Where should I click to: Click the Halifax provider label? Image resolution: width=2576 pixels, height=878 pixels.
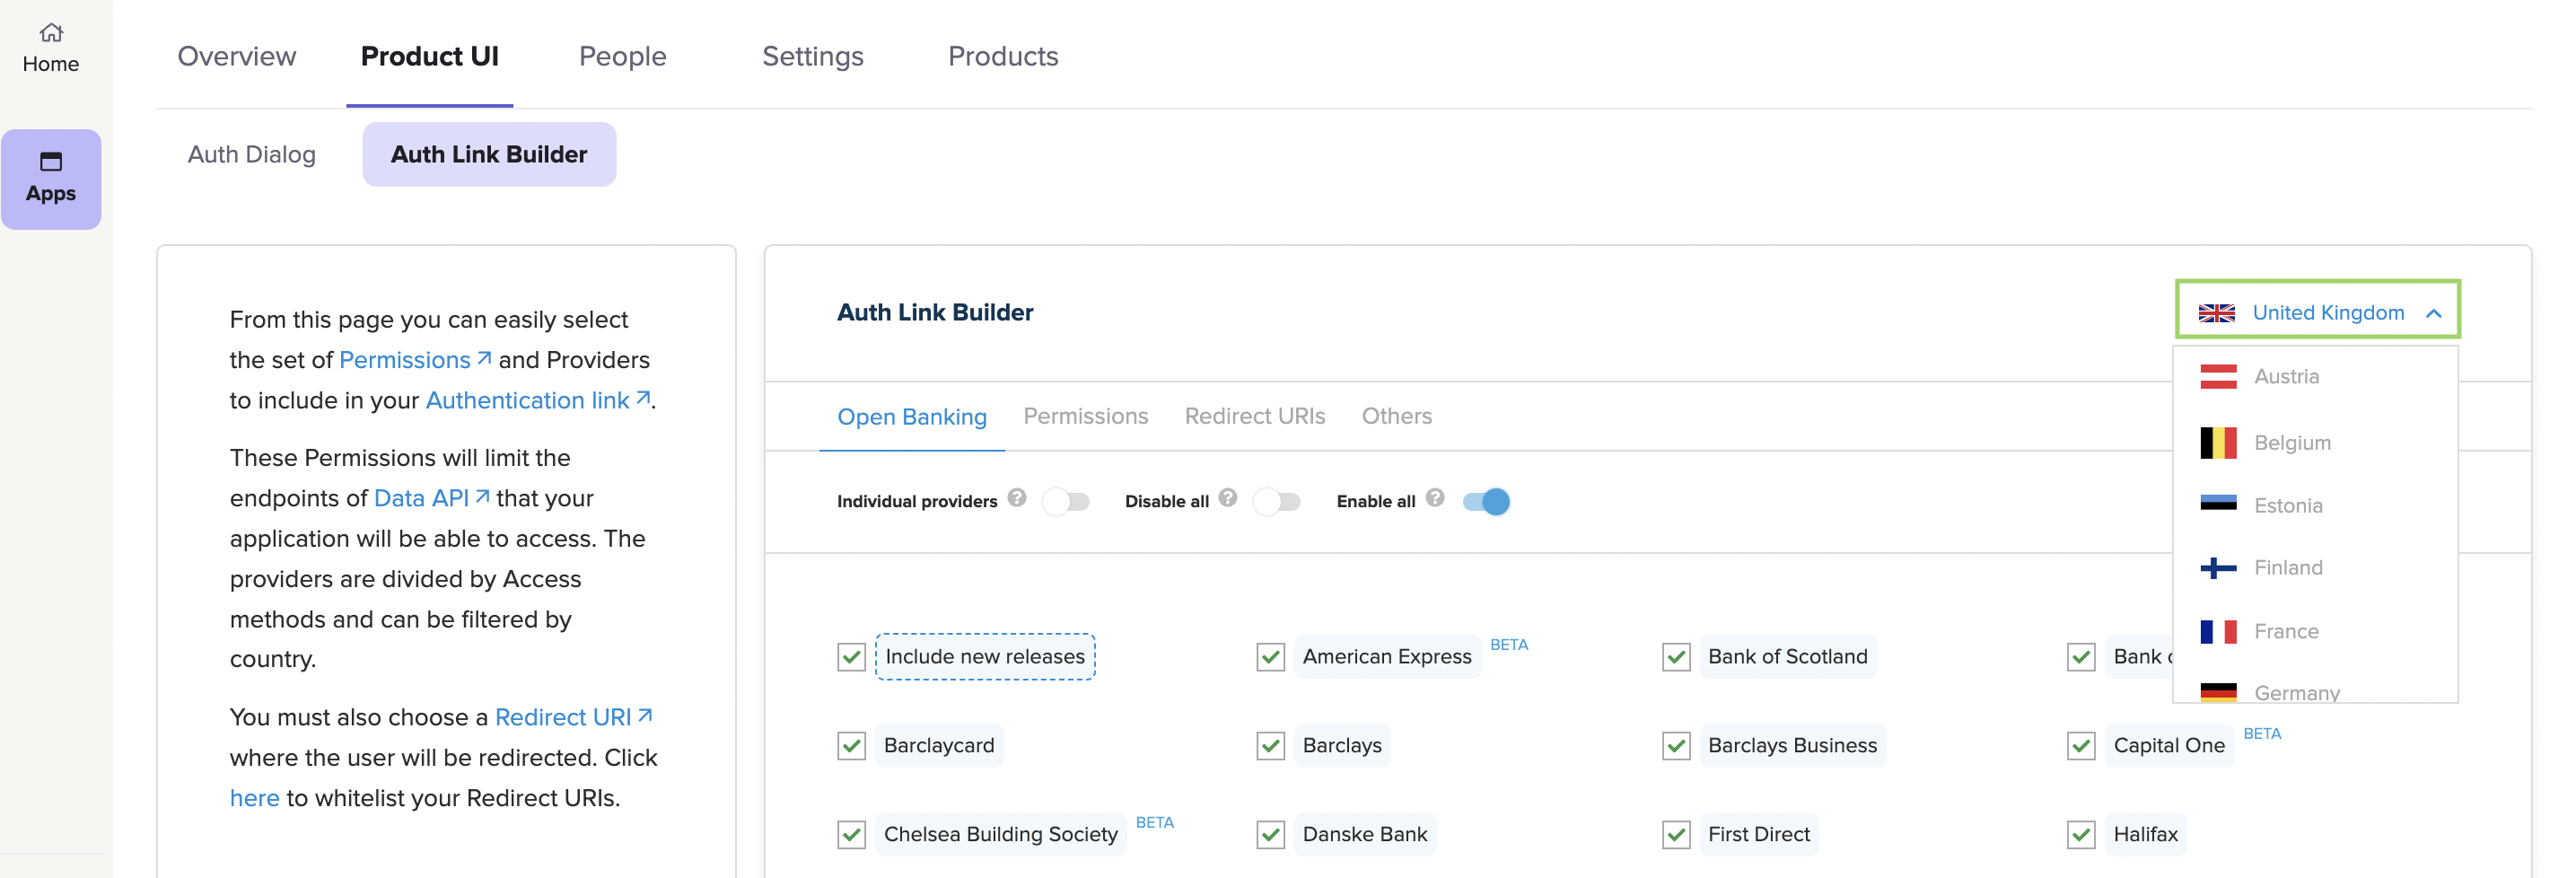click(x=2146, y=835)
